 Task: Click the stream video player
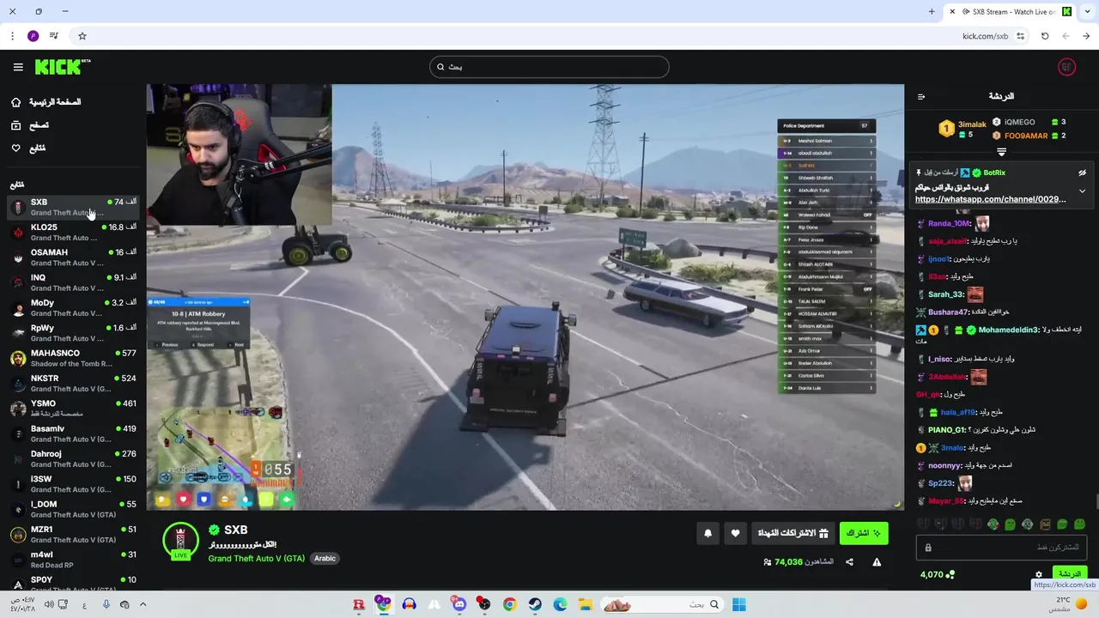click(525, 297)
